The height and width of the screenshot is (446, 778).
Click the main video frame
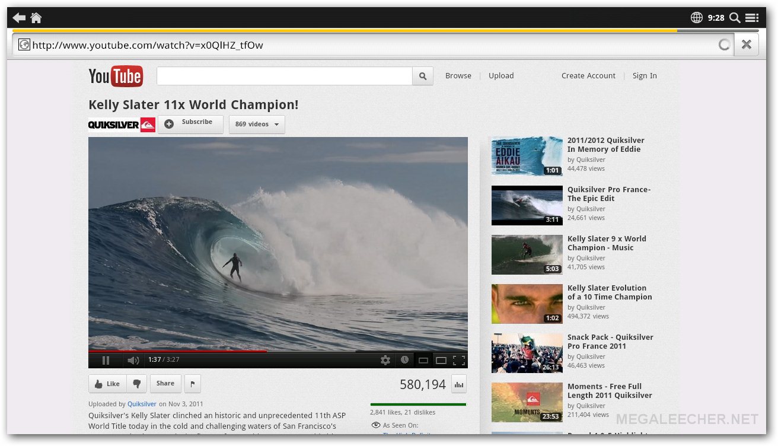point(278,243)
